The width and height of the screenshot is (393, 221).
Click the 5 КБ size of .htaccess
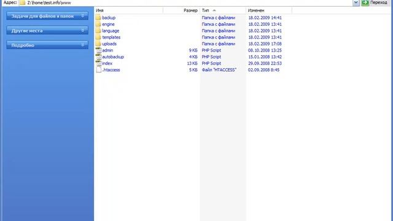coord(193,69)
